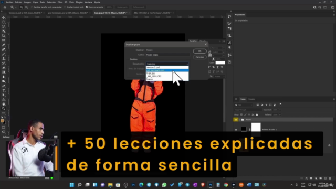Lock image pixels brush icon

[245, 114]
